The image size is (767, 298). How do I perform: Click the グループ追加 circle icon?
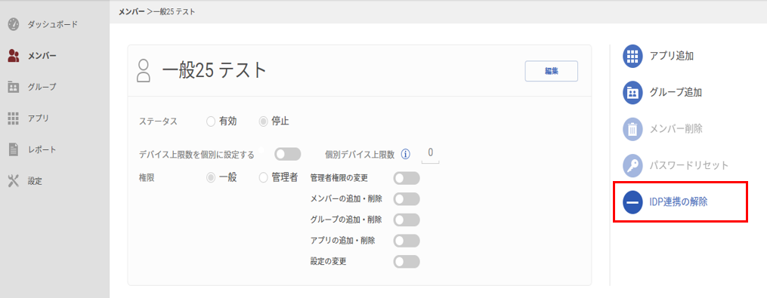point(632,92)
